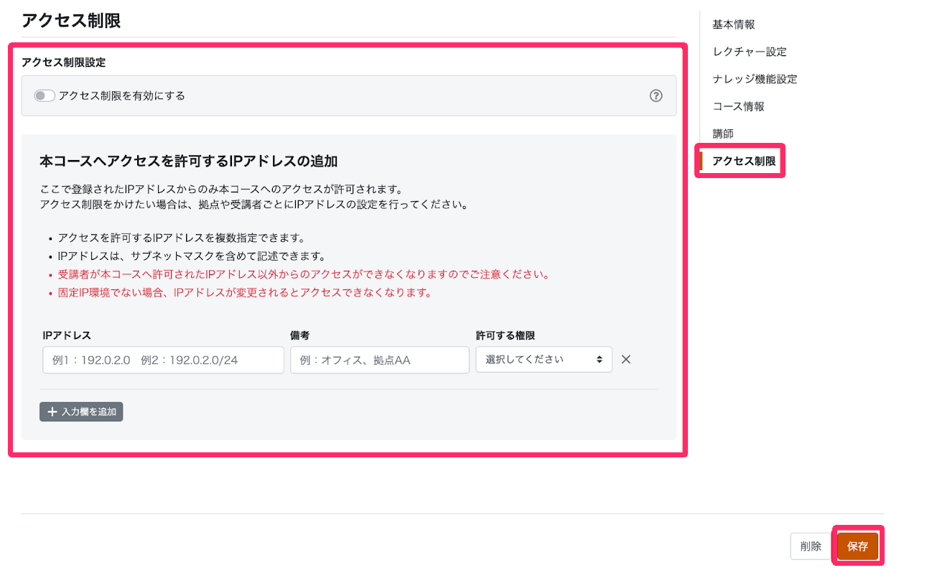The image size is (927, 578).
Task: Focus the 備考 input field
Action: [380, 360]
